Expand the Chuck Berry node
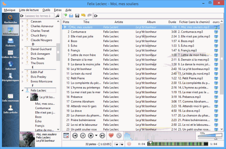 23,36
